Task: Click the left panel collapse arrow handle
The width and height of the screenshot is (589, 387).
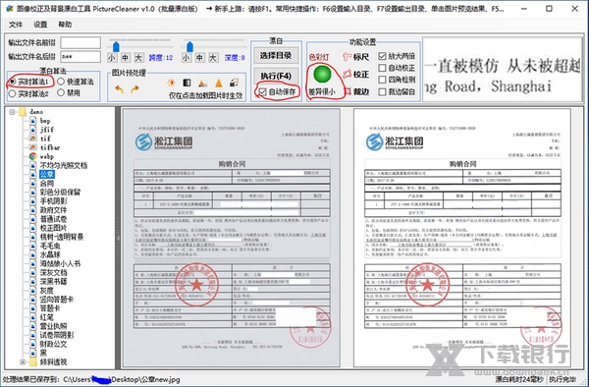Action: click(x=118, y=238)
